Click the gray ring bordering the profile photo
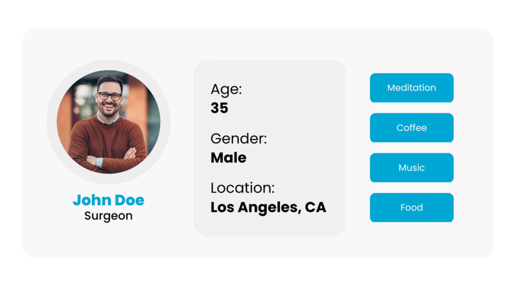 109,65
